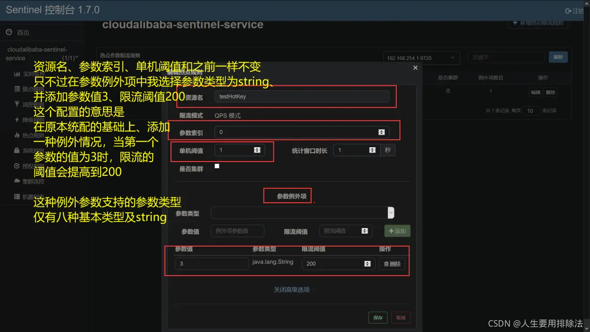Image resolution: width=590 pixels, height=332 pixels.
Task: Click 删除 button in the rule table row
Action: point(551,92)
